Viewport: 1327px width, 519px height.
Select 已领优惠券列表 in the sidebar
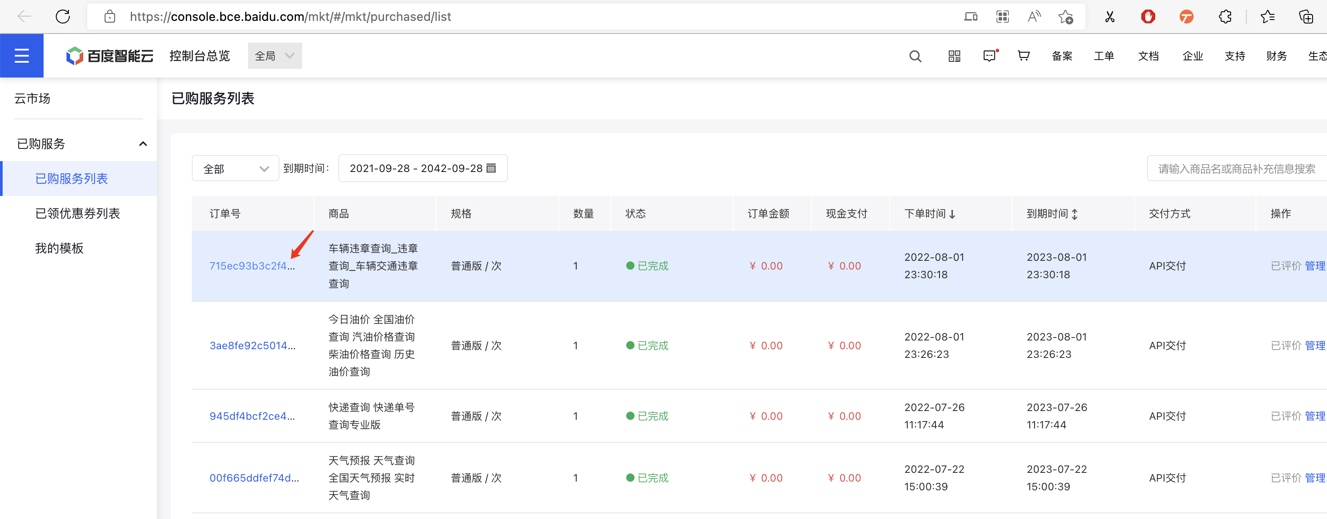(77, 213)
